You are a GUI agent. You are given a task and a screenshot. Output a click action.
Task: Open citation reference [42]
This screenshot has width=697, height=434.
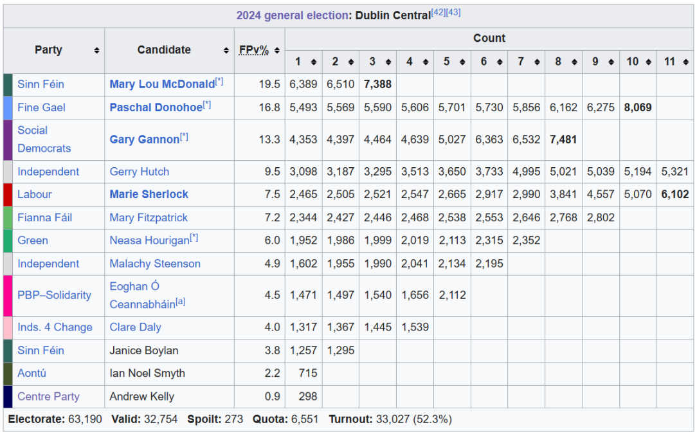[x=439, y=12]
